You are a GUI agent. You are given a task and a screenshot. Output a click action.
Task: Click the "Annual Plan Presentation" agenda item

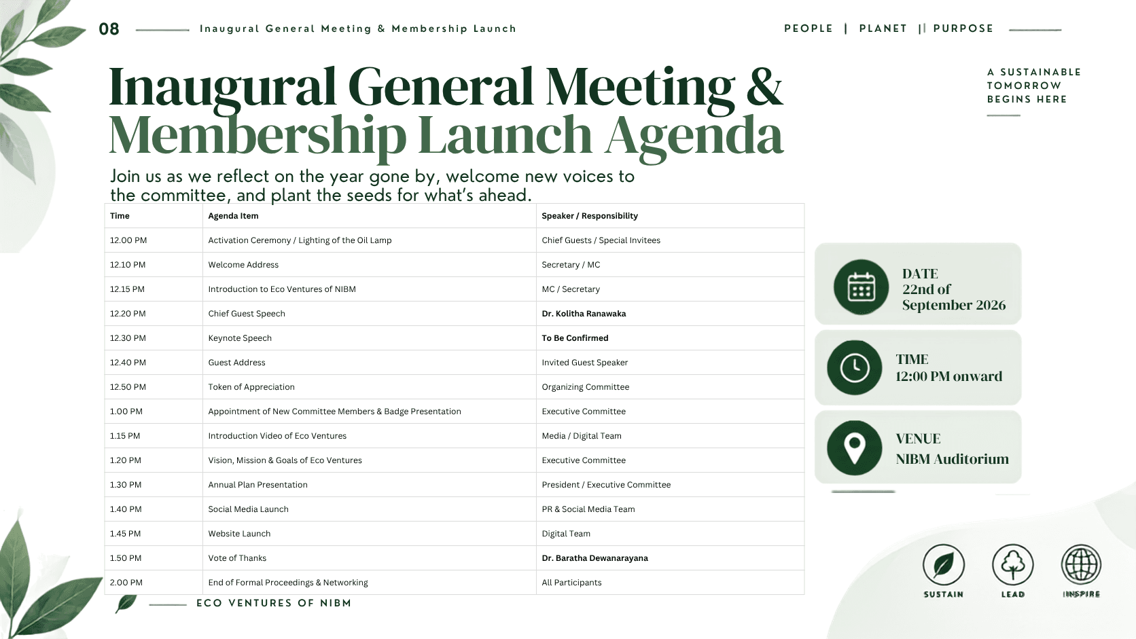[x=258, y=485]
